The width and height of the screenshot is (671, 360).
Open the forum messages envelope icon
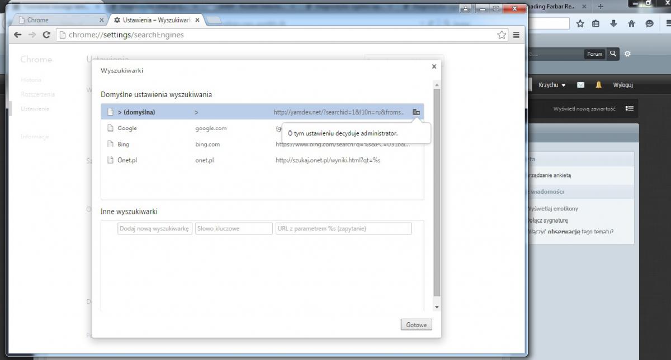point(580,85)
